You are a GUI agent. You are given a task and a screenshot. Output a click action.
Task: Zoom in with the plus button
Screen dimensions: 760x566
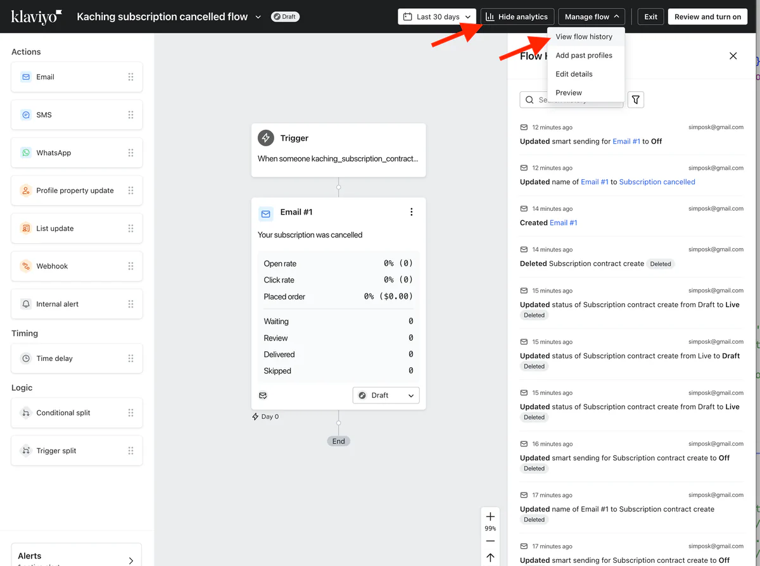click(490, 517)
